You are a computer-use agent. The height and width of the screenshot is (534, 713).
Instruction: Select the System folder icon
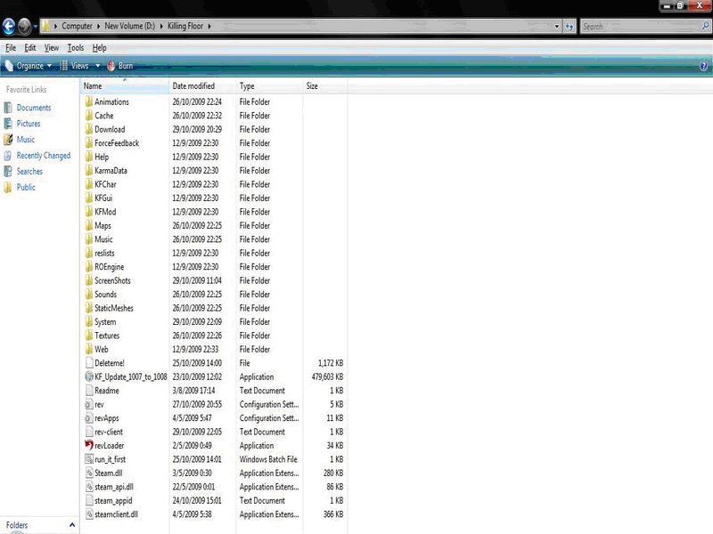pos(89,322)
